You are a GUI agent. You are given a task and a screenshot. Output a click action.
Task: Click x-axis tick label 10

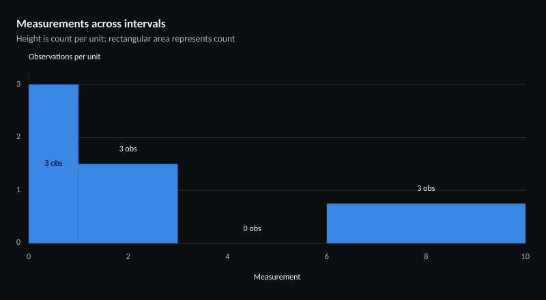pyautogui.click(x=526, y=256)
